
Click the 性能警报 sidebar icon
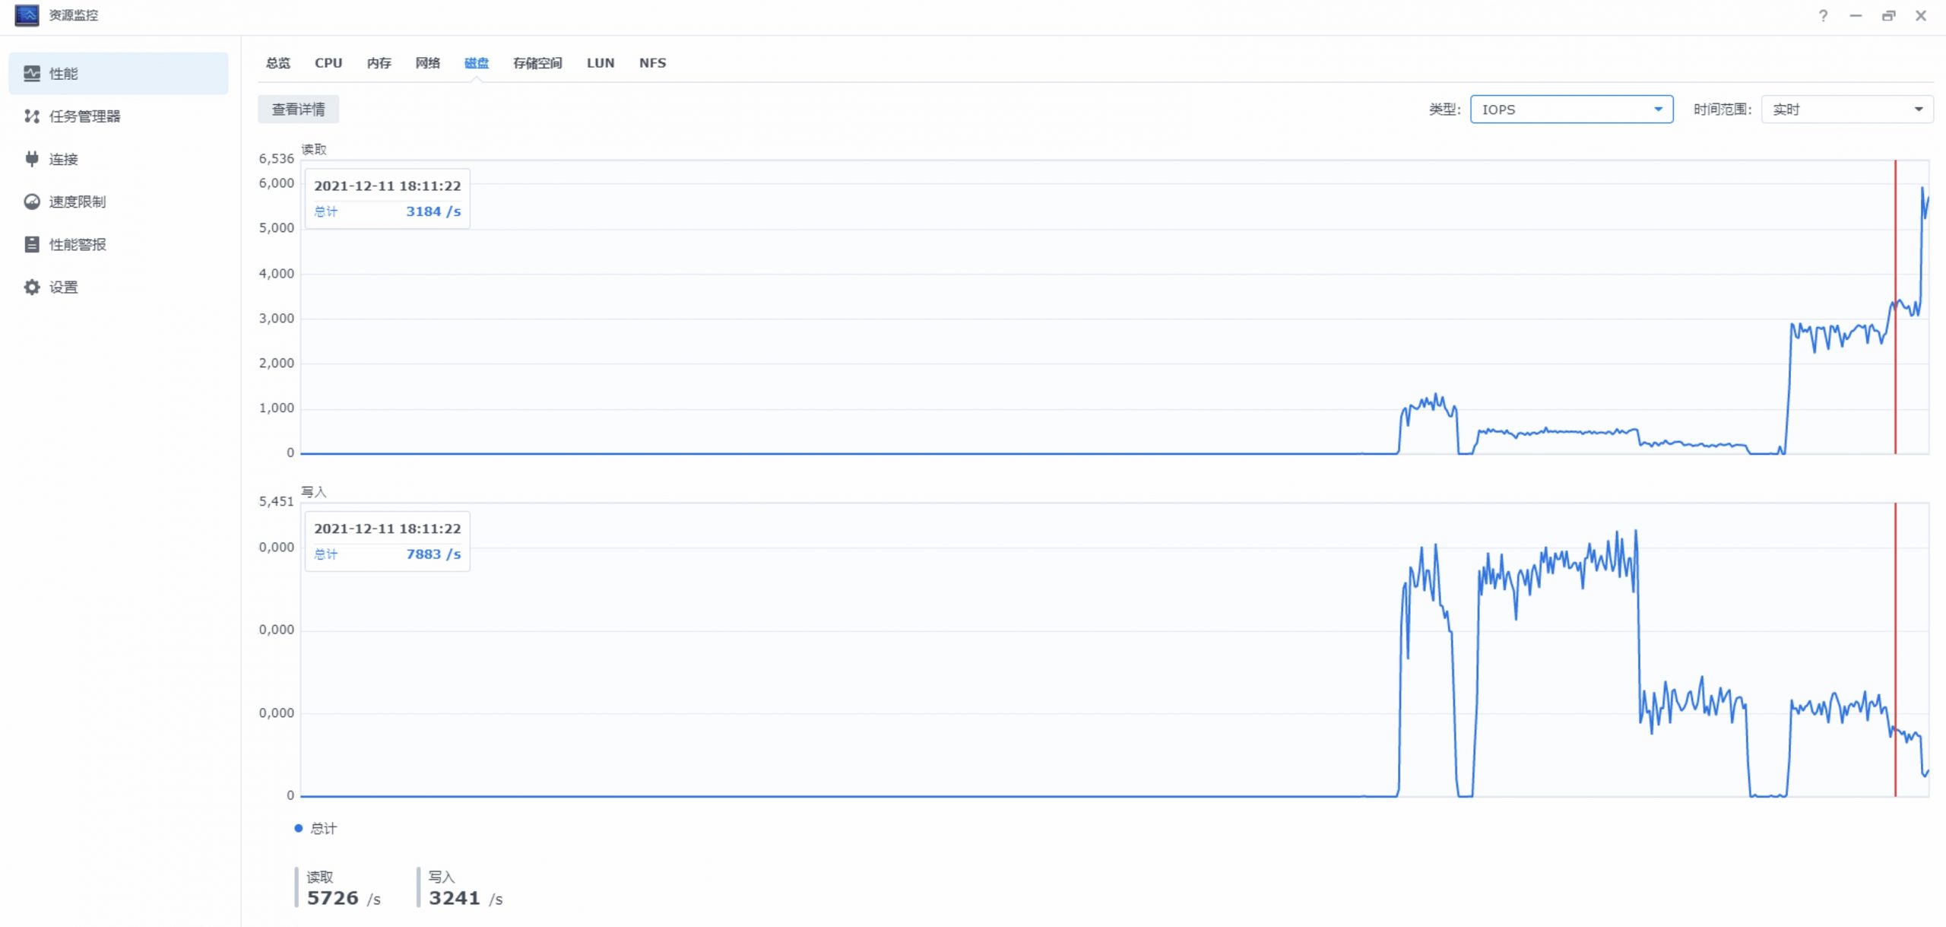coord(32,244)
